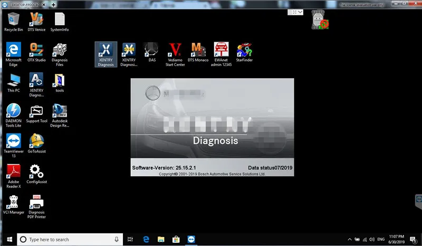The image size is (422, 246).
Task: Click the network tray icon
Action: pos(365,239)
